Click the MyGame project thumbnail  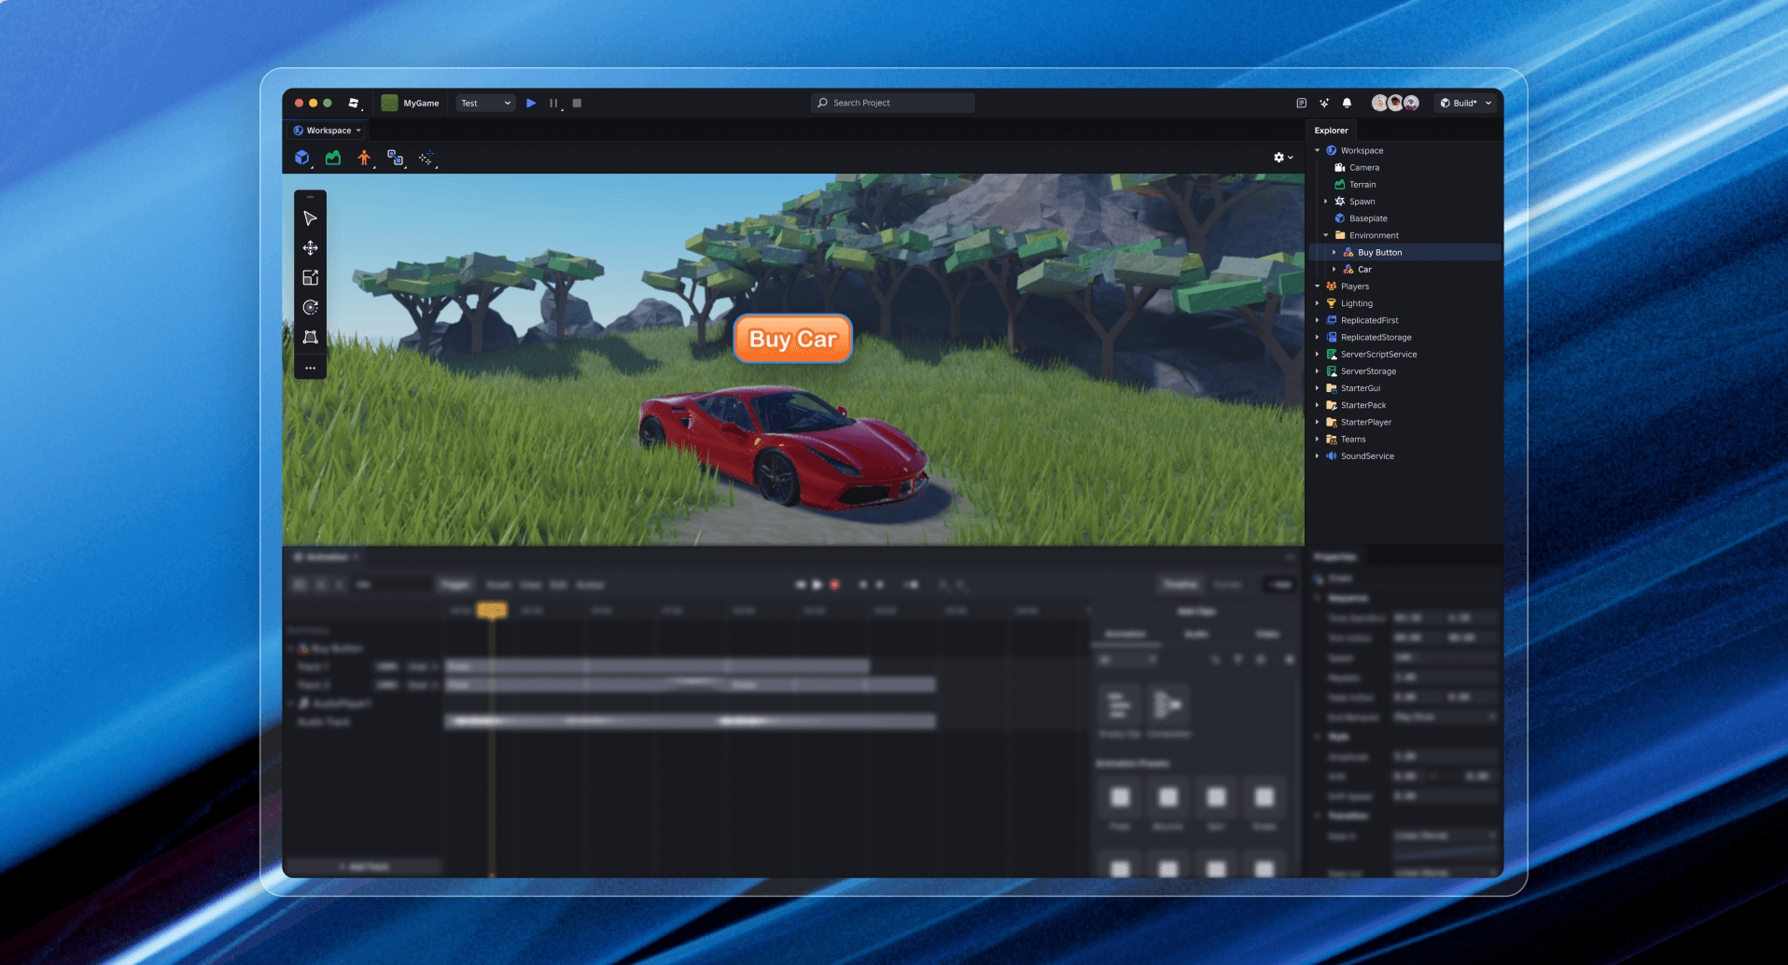coord(389,103)
